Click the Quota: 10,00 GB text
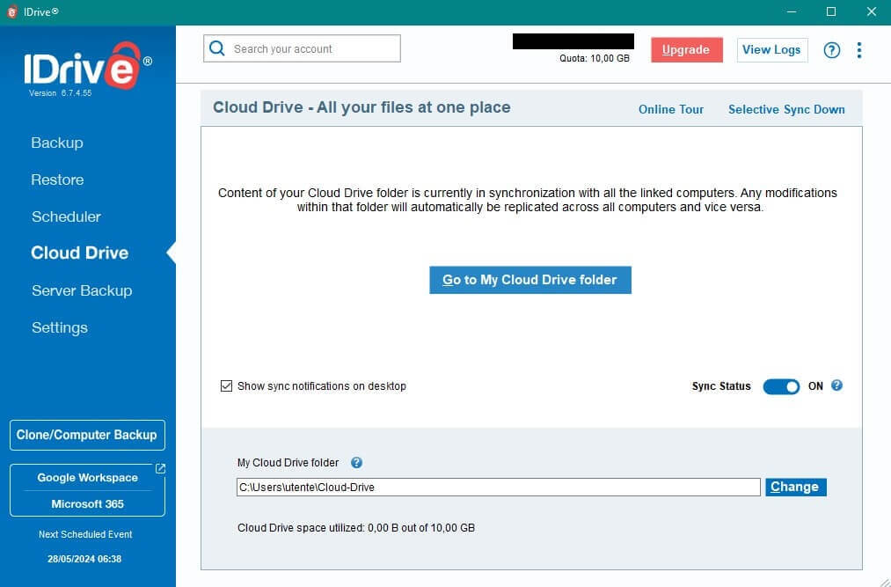This screenshot has height=587, width=891. point(595,58)
